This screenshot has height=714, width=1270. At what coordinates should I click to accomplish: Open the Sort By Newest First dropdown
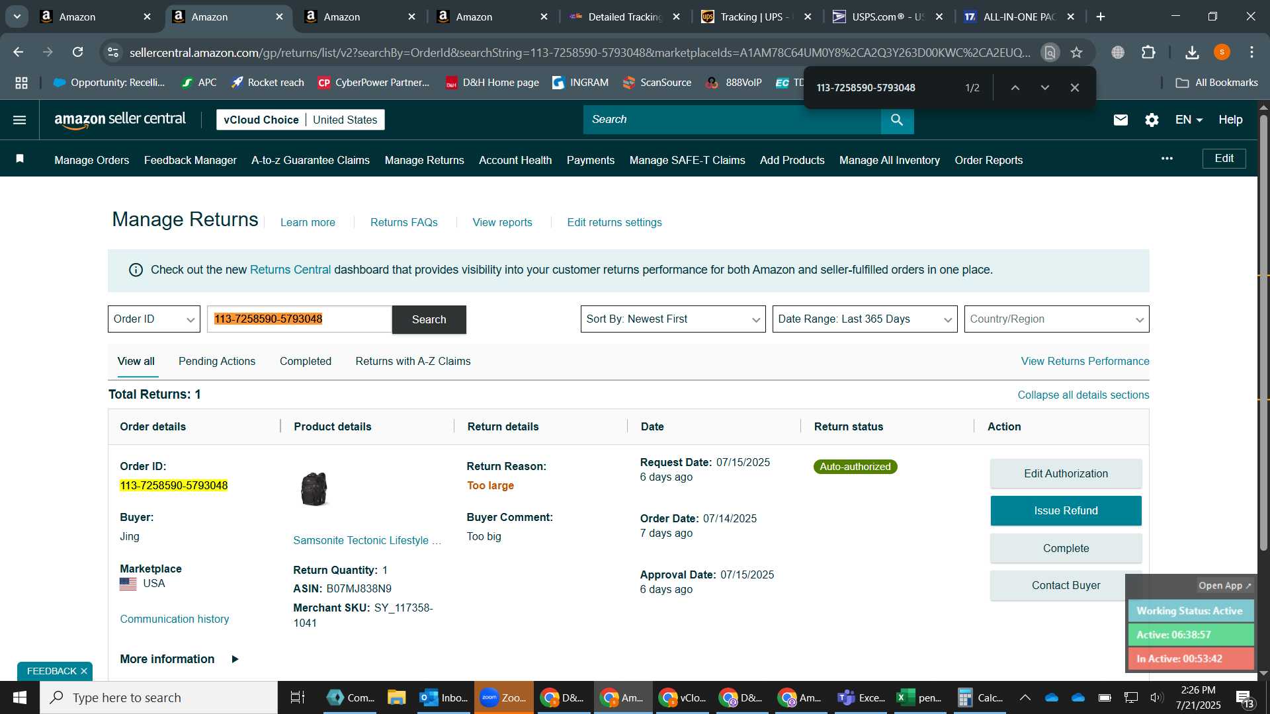(673, 319)
